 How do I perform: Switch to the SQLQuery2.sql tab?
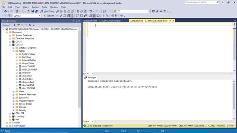click(x=102, y=21)
